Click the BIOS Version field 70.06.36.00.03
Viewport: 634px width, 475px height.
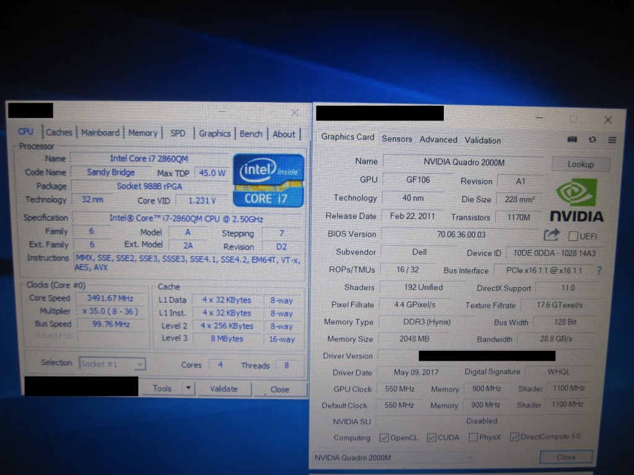pyautogui.click(x=461, y=234)
